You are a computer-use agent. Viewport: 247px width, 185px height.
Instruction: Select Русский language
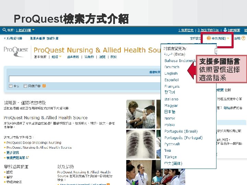[172, 144]
